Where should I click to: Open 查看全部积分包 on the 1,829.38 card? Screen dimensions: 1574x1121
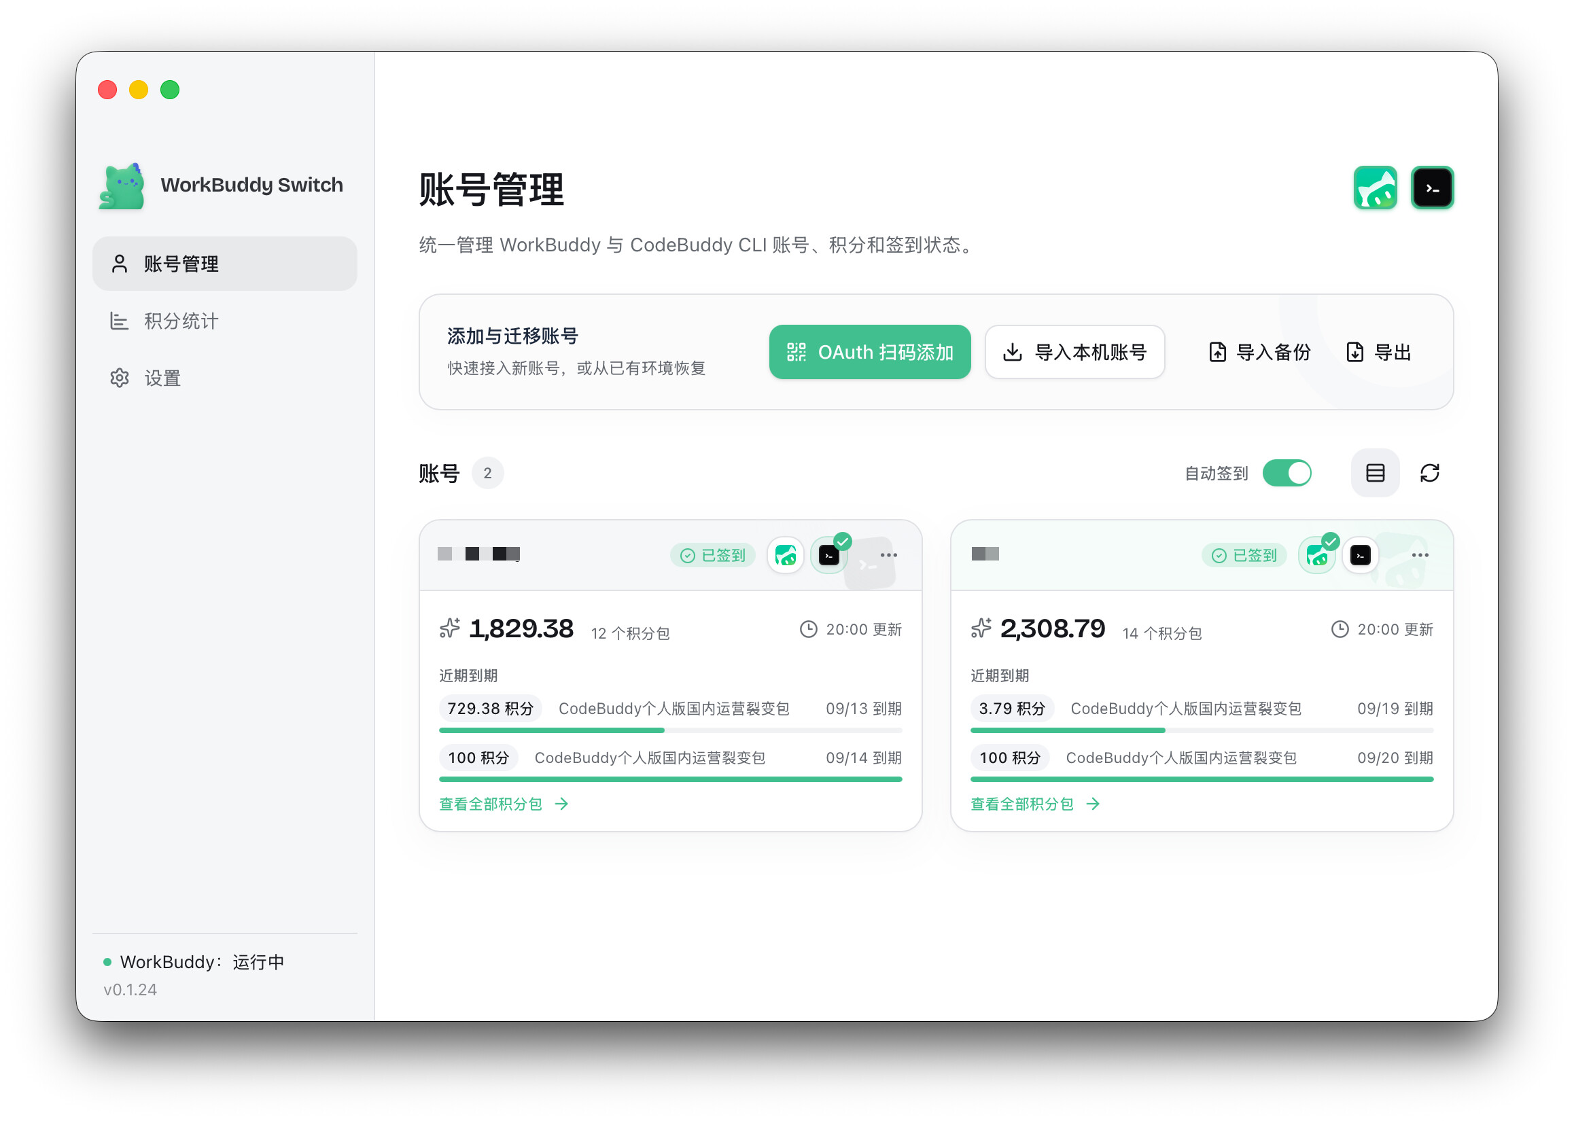coord(504,804)
